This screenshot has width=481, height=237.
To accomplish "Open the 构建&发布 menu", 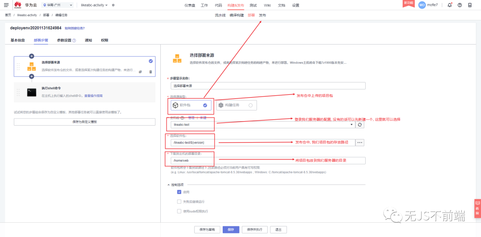I will (x=236, y=5).
